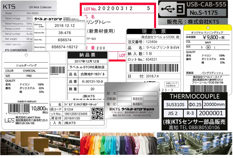Click the 2018.12.12 delivery order date

65,26
